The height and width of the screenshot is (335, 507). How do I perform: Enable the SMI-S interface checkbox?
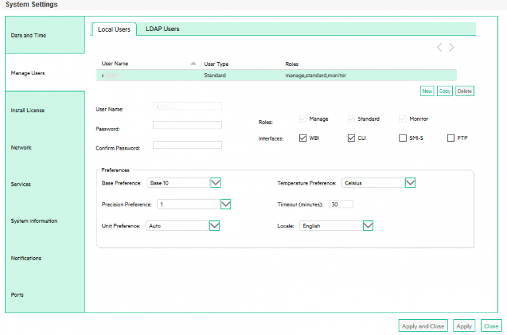[403, 138]
